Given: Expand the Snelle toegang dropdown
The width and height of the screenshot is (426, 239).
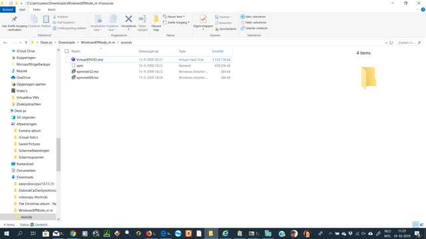Looking at the screenshot, I should pos(176,23).
